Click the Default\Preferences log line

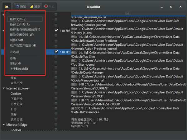[x=85, y=112]
